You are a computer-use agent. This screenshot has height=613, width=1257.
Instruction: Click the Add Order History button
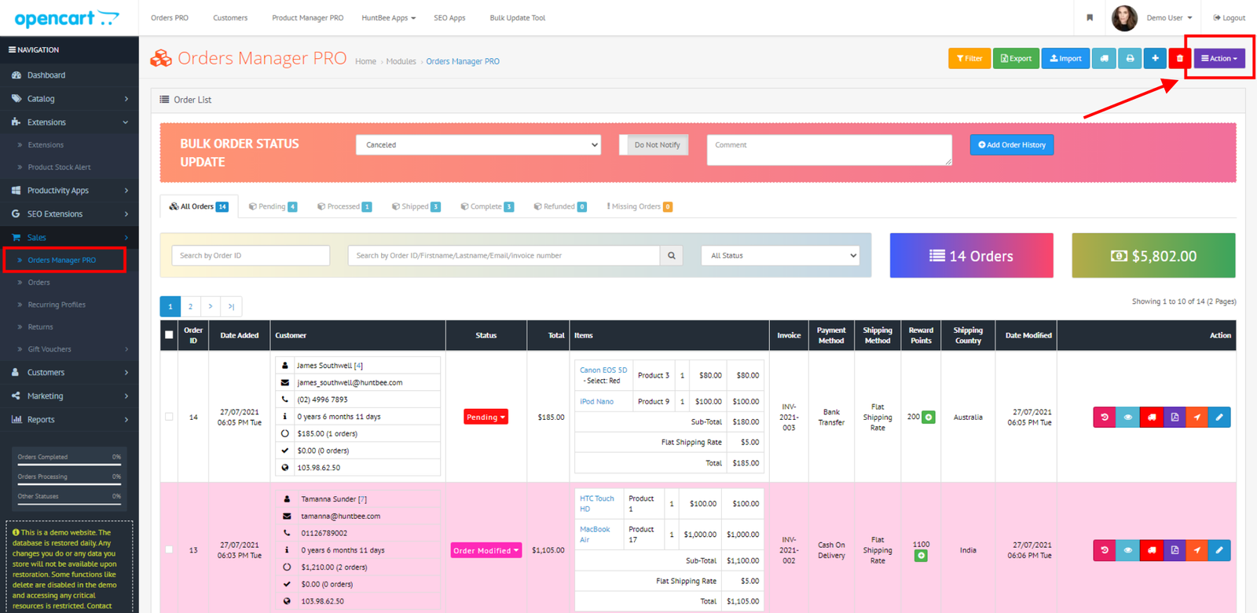[1012, 144]
